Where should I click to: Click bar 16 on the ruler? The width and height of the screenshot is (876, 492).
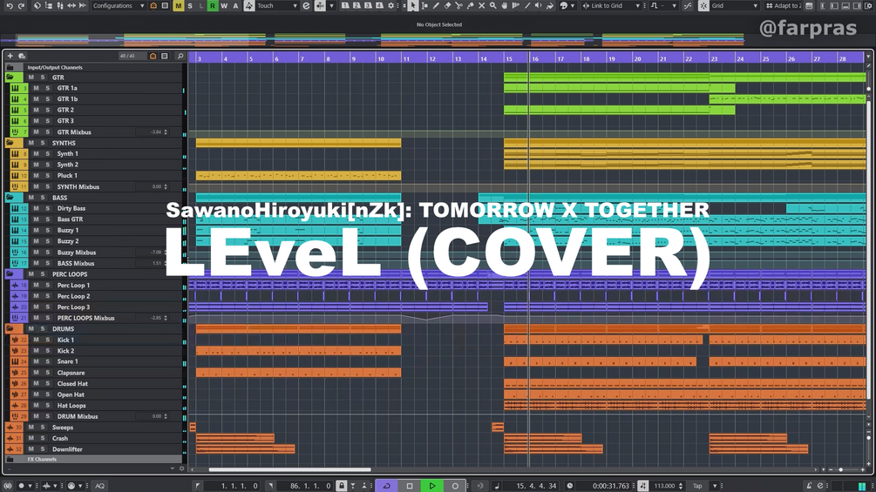(x=534, y=58)
